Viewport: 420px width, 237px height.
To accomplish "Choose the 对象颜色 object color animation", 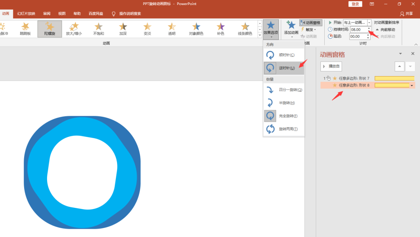I will (x=196, y=29).
